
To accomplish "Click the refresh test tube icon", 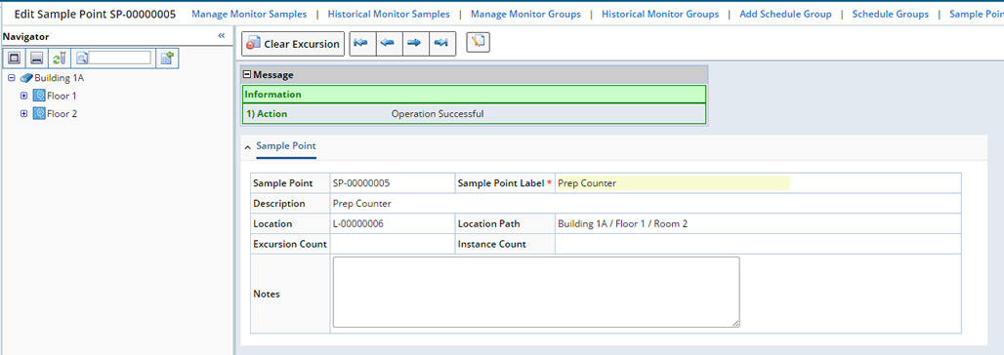I will pos(59,59).
